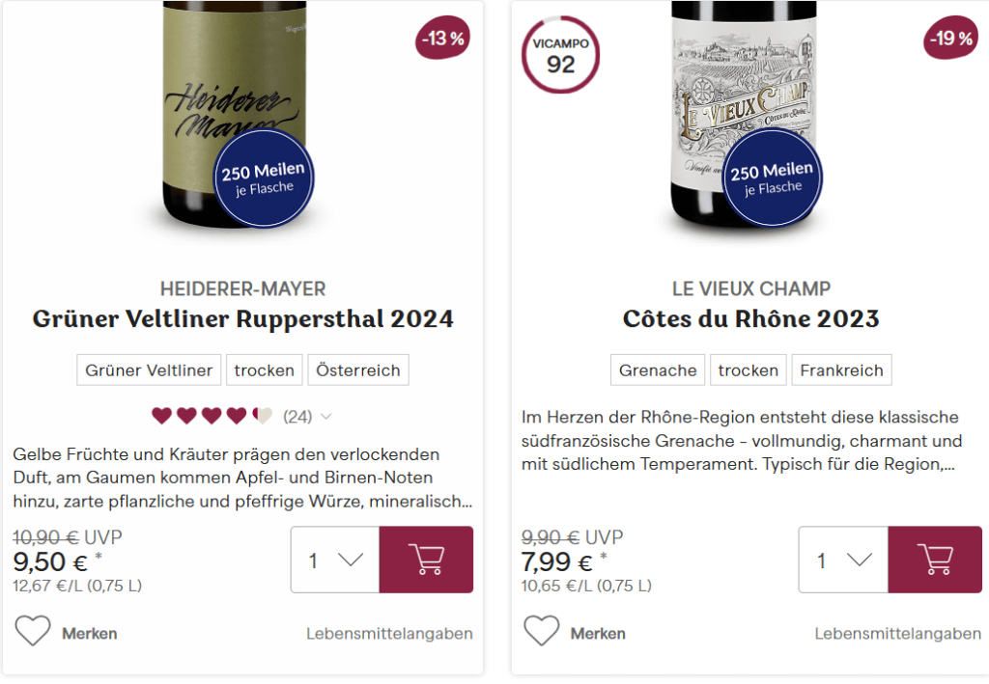
Task: Select the Grenache tag
Action: (x=658, y=369)
